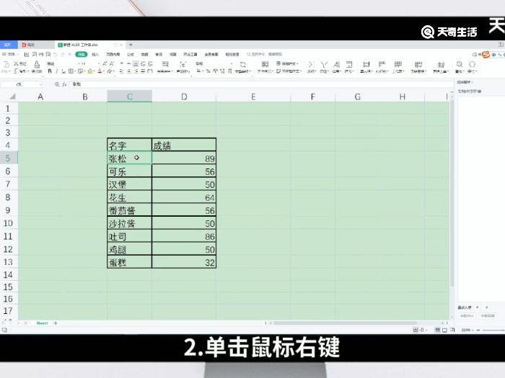The width and height of the screenshot is (505, 378).
Task: Click the Symbol icon at the ribbon's end
Action: coord(472,65)
